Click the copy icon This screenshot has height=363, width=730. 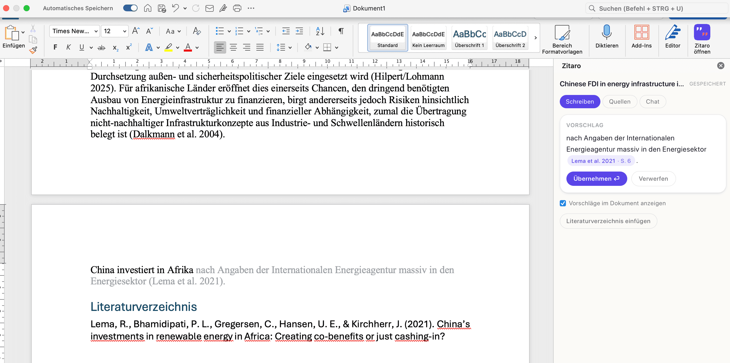[33, 39]
